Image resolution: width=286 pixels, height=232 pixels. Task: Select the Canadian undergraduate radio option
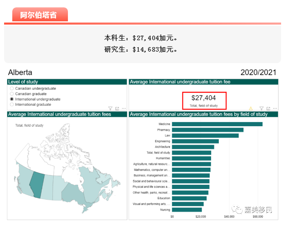tap(12, 89)
